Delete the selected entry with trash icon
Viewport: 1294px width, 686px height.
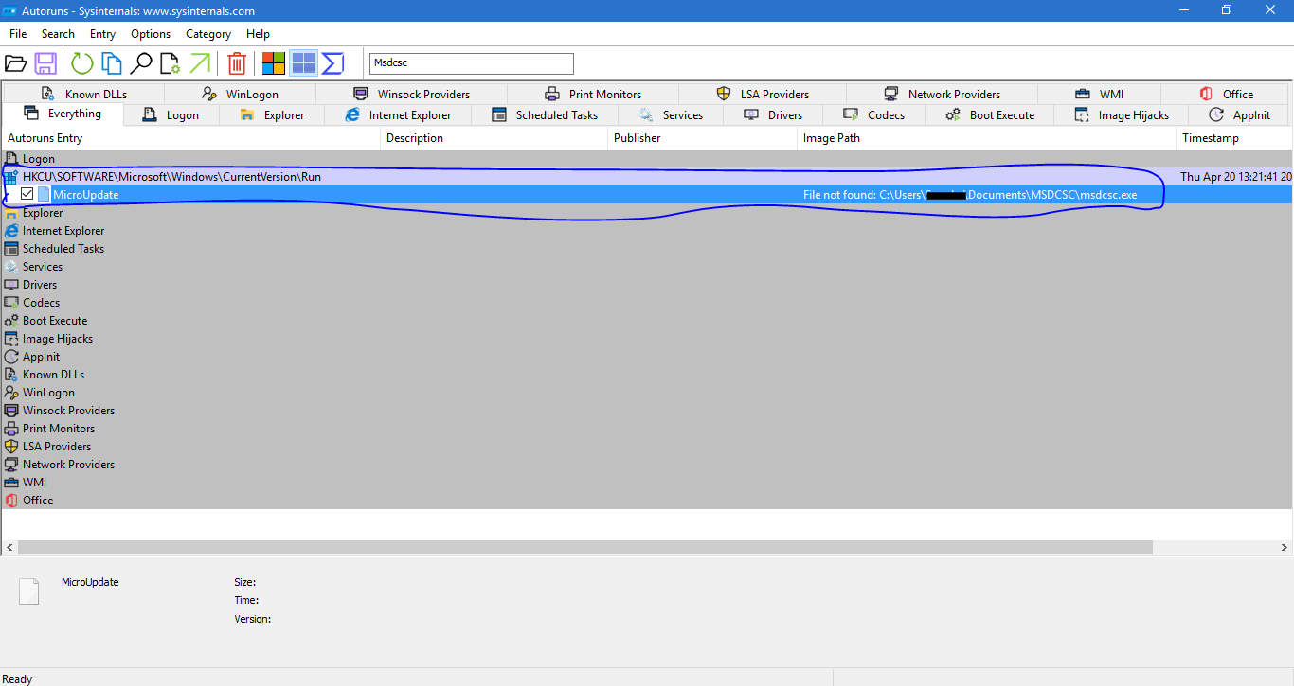[x=237, y=63]
